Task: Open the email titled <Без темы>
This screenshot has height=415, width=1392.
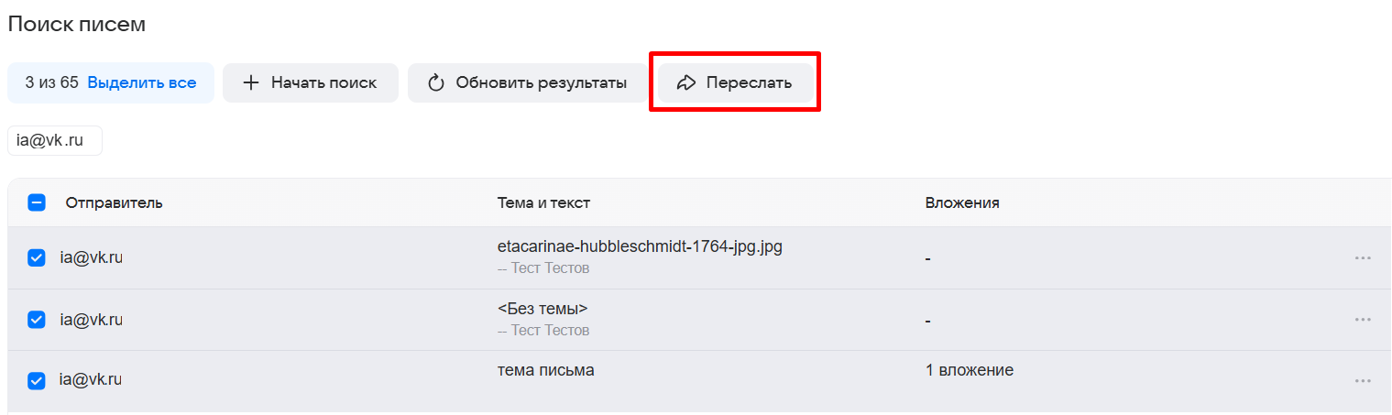Action: [542, 309]
